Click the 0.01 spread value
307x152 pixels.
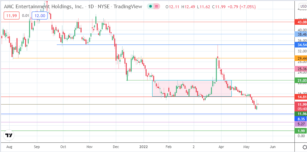click(x=25, y=15)
